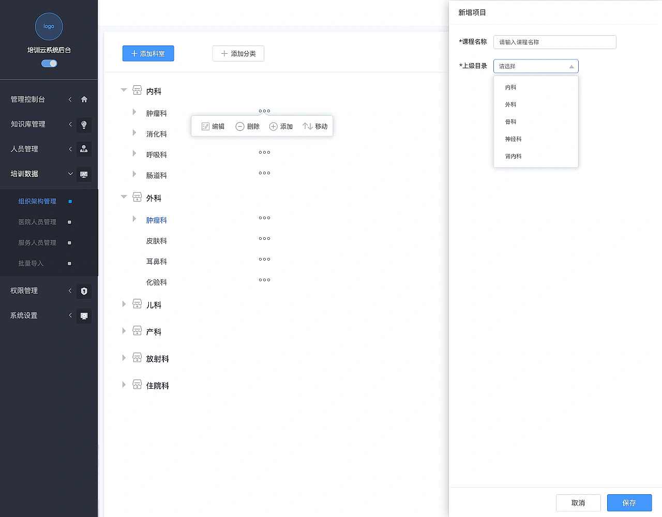
Task: Expand the 权限管理 menu chevron
Action: 70,291
